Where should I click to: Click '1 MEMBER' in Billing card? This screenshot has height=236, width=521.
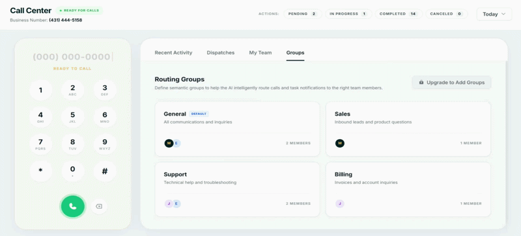[471, 203]
